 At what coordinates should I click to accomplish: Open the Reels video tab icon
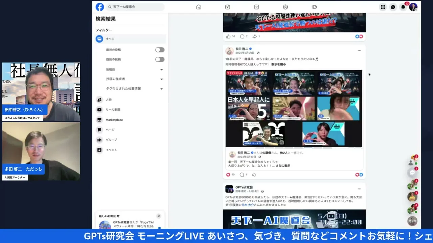(228, 7)
